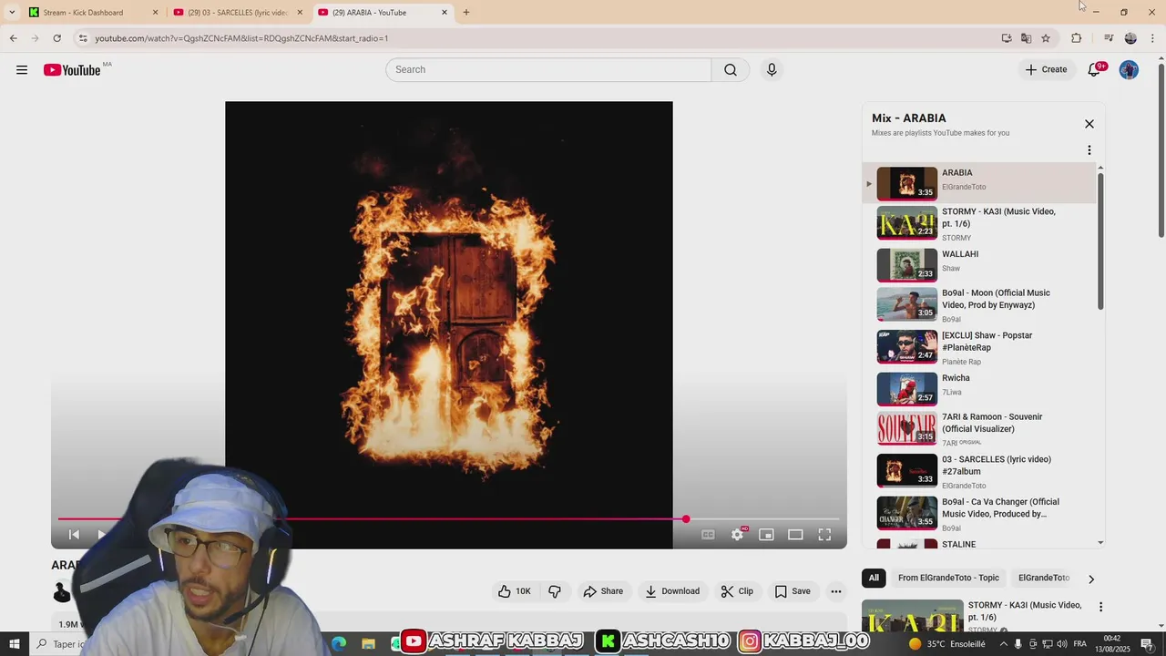Viewport: 1166px width, 656px height.
Task: Reload the page in the browser
Action: click(56, 38)
